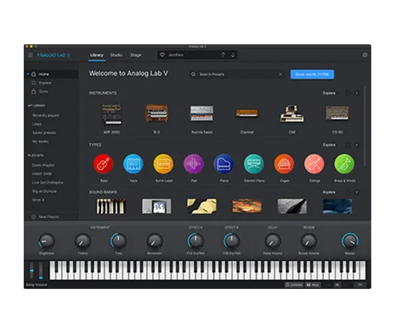Click the Explore grid icon in sidebar
395x334 pixels.
click(34, 83)
